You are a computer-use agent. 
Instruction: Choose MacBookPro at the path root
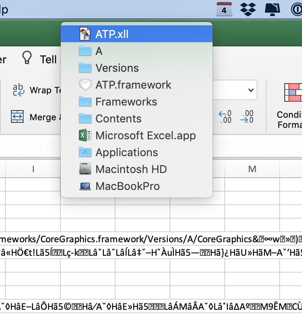(x=137, y=186)
